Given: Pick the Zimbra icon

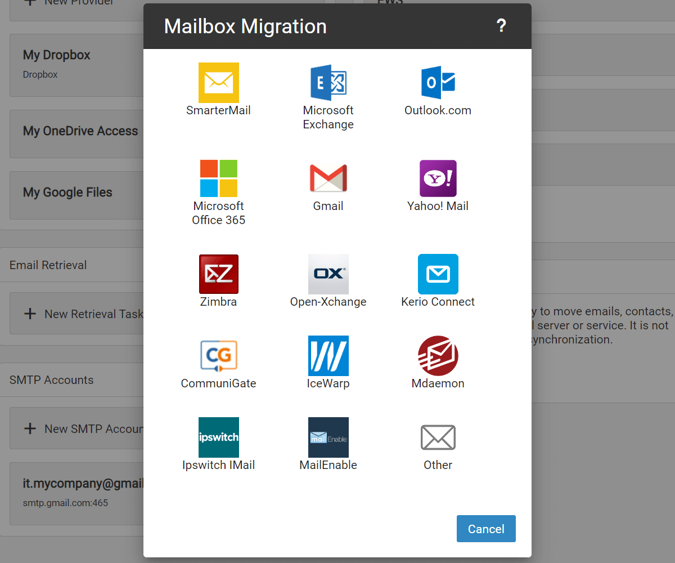Looking at the screenshot, I should click(x=219, y=274).
